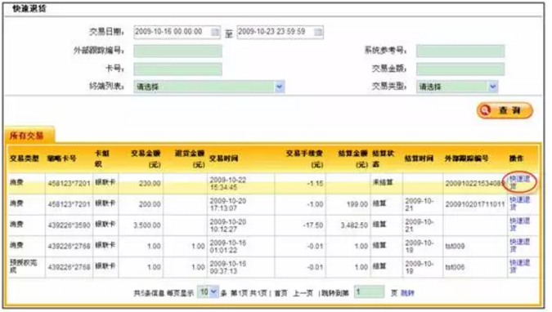This screenshot has height=312, width=552.
Task: Click the settlement amount 3,482.50 cell
Action: (x=354, y=225)
